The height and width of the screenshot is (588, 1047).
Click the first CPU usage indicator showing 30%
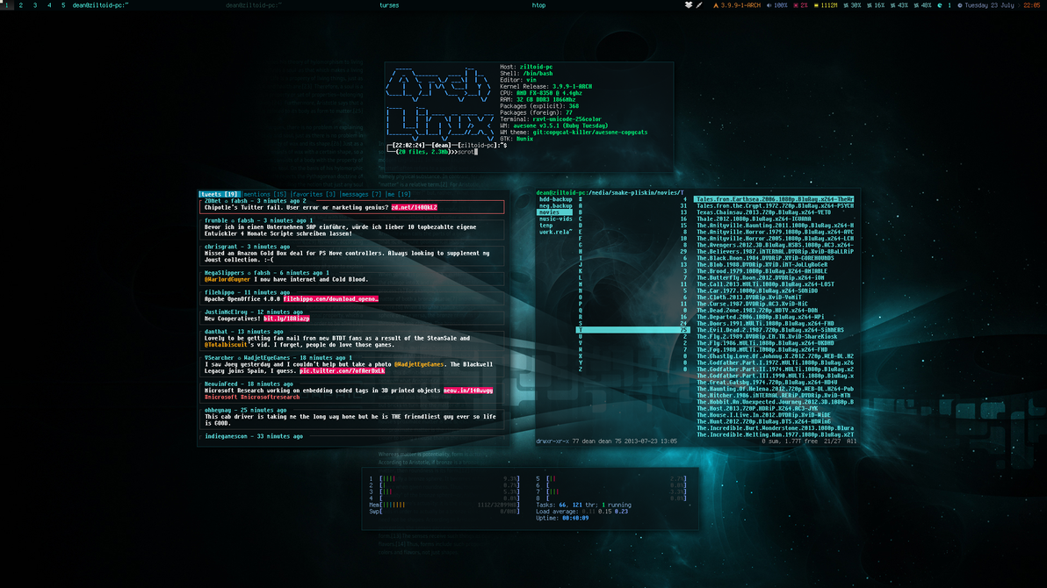(856, 6)
